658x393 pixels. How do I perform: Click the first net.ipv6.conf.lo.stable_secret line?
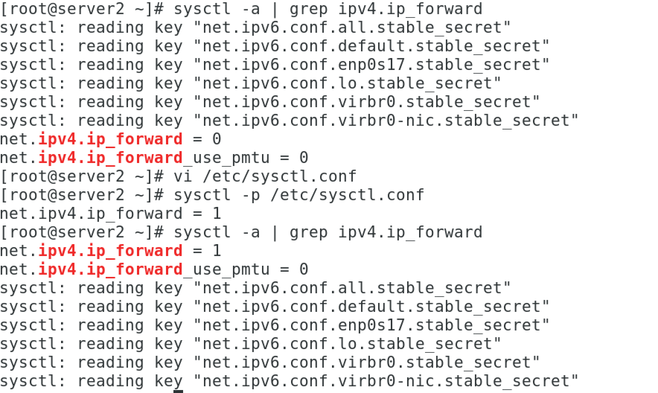click(250, 83)
